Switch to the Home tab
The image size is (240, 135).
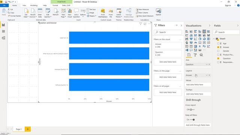pos(15,5)
